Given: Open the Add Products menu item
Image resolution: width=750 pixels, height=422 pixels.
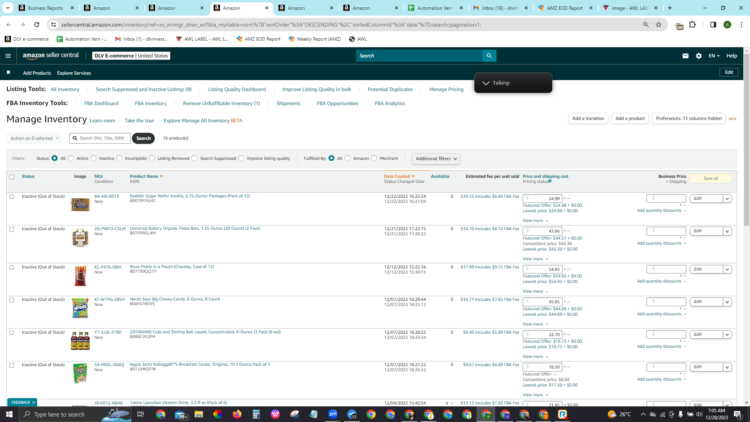Looking at the screenshot, I should click(37, 73).
